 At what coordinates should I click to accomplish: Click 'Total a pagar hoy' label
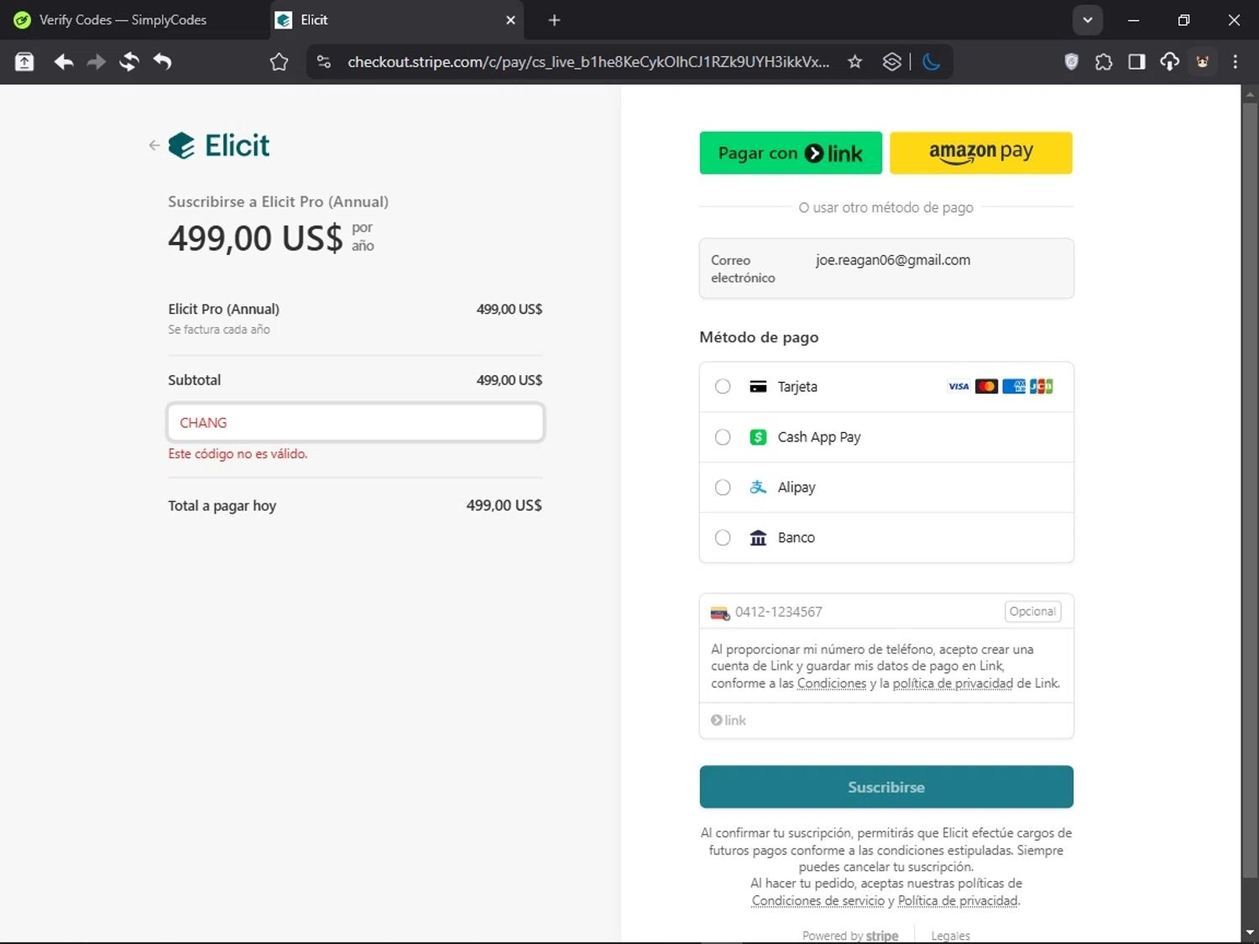click(222, 506)
